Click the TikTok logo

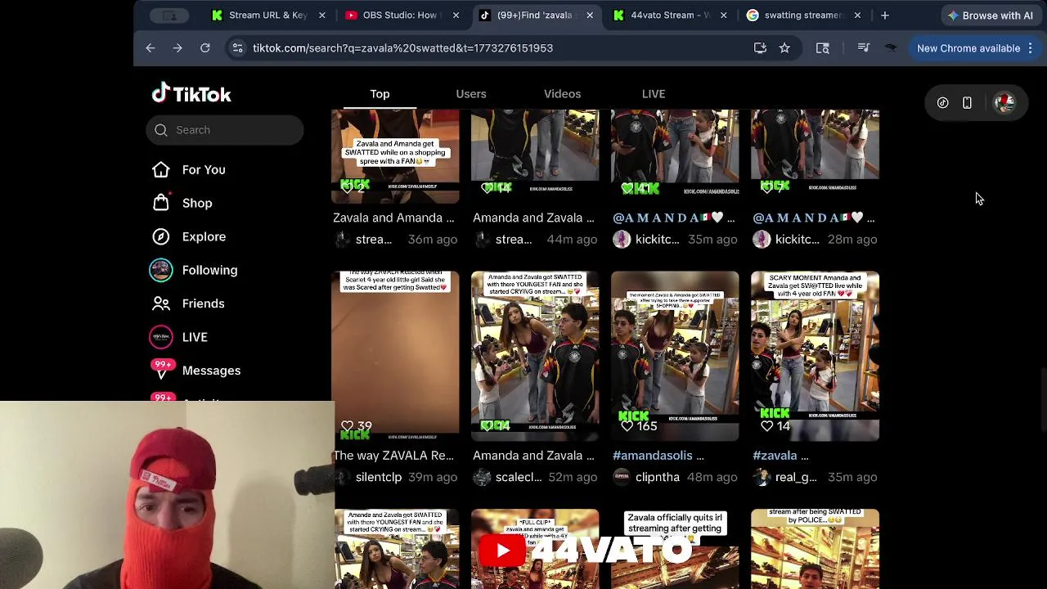click(191, 93)
